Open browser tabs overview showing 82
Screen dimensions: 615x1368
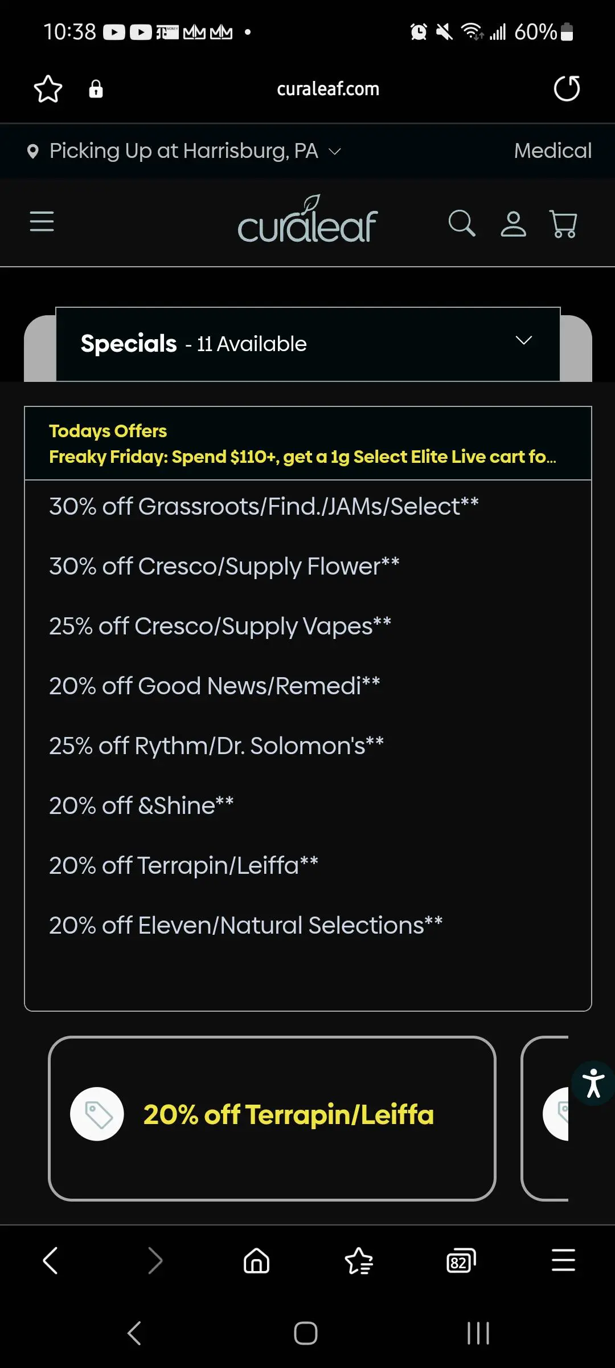click(x=461, y=1260)
